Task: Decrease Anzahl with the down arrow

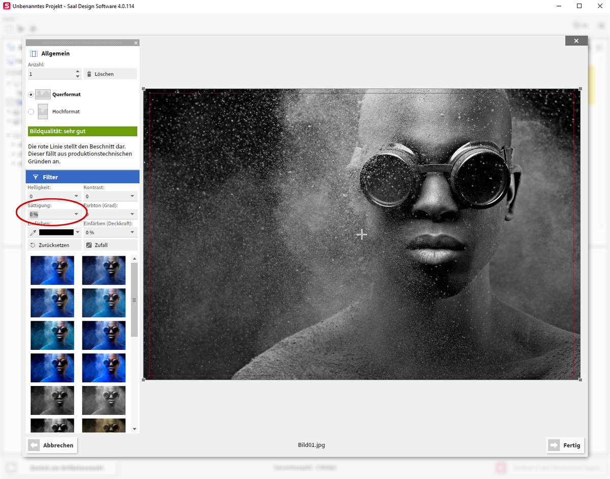Action: tap(77, 77)
